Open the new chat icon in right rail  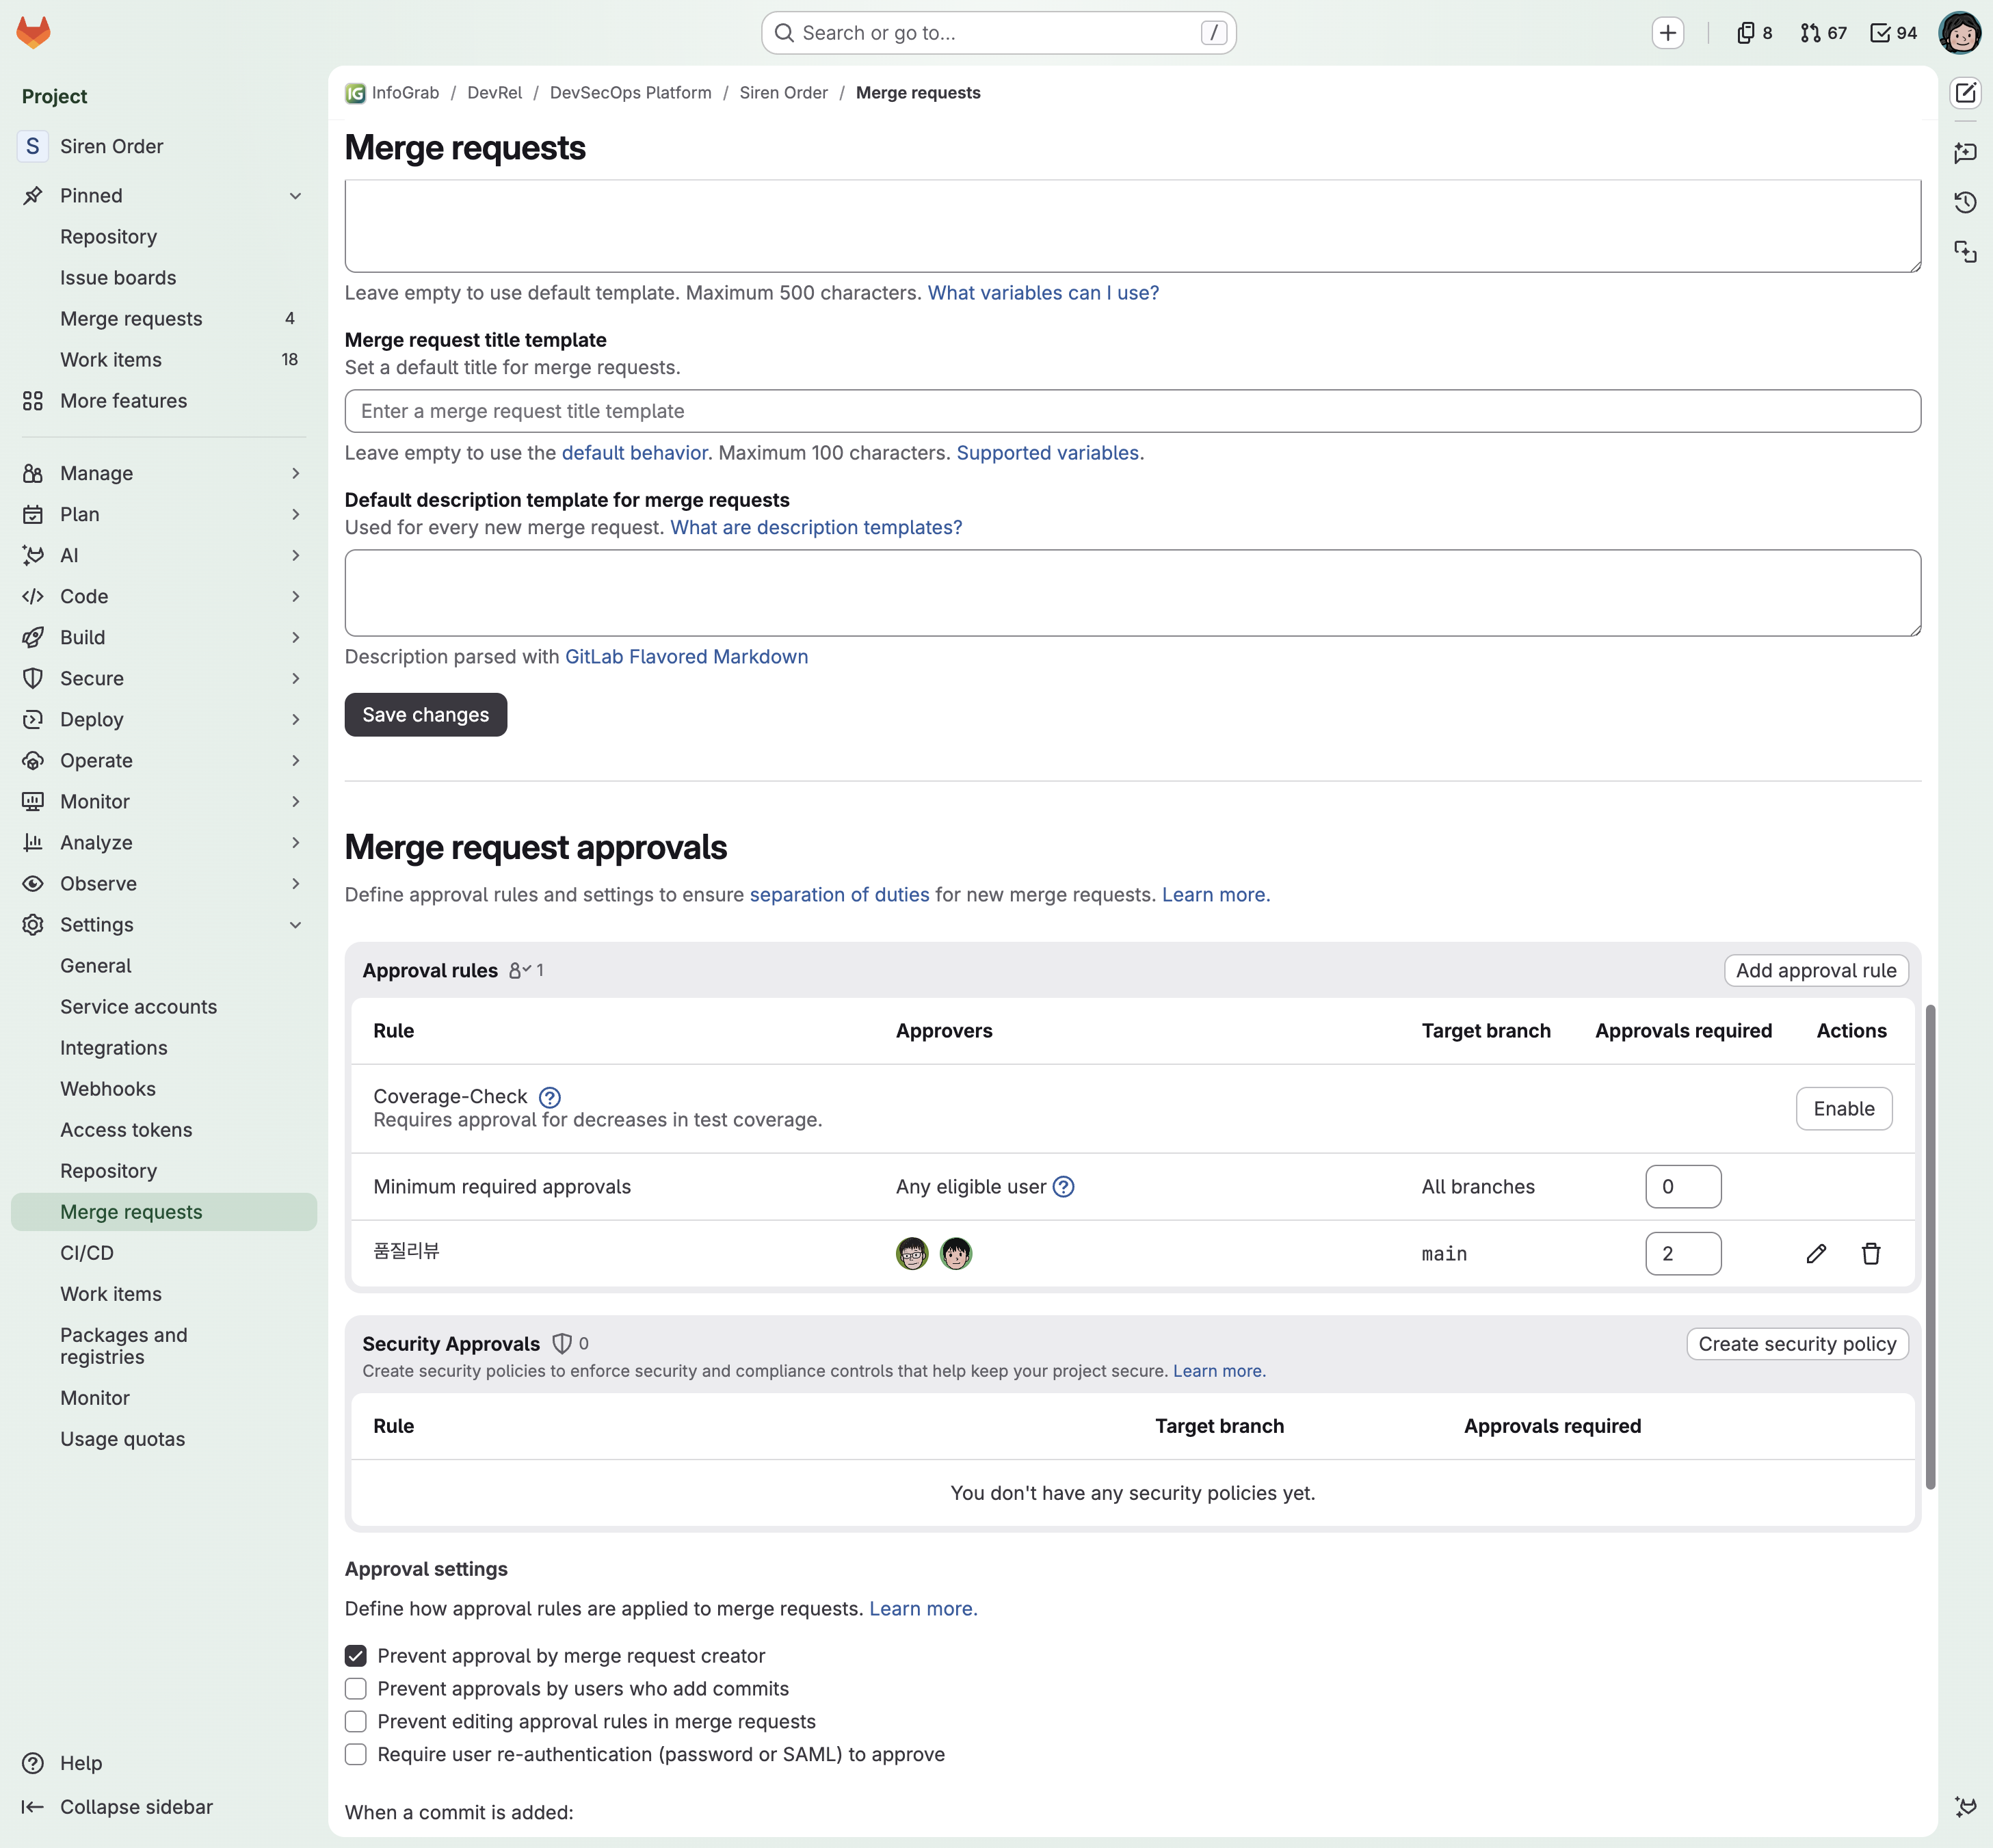tap(1965, 153)
